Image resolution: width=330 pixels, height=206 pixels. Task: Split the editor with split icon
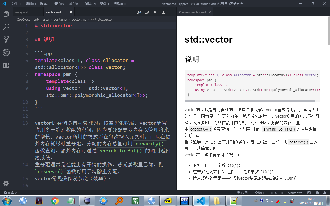163,12
